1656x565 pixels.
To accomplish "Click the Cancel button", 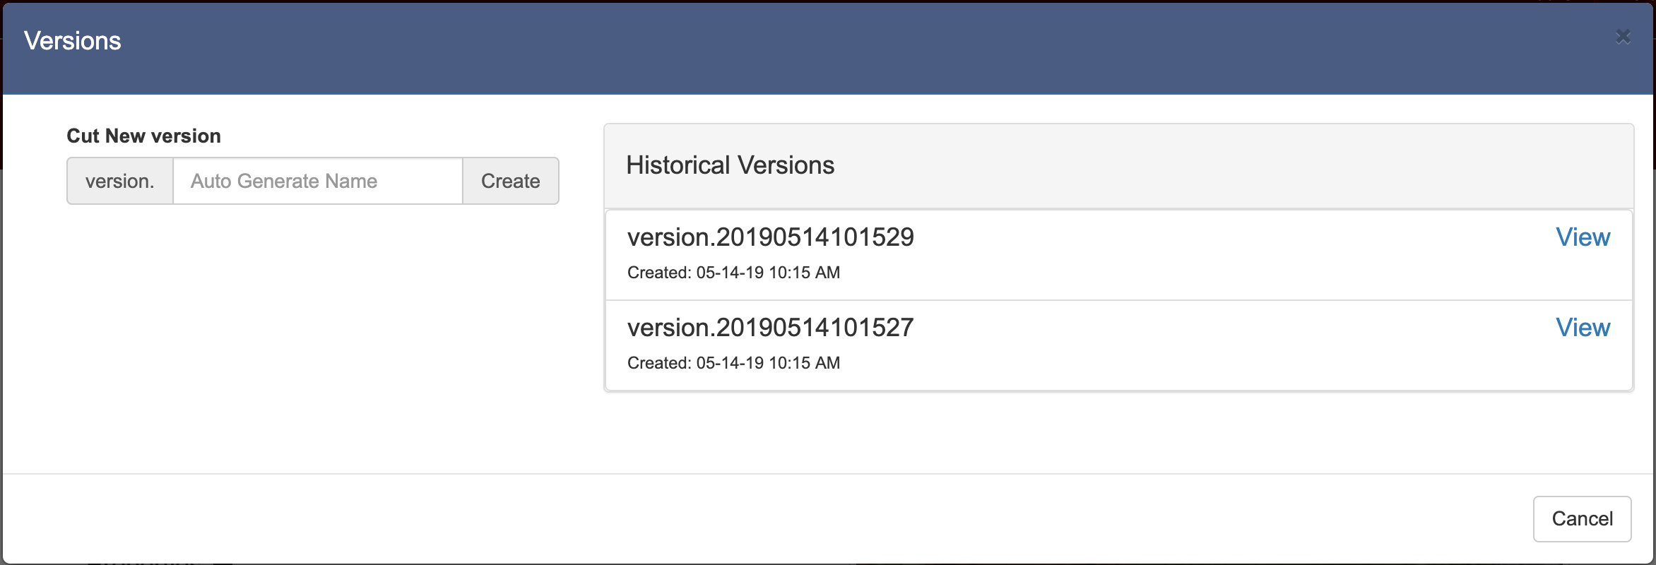I will pyautogui.click(x=1582, y=519).
